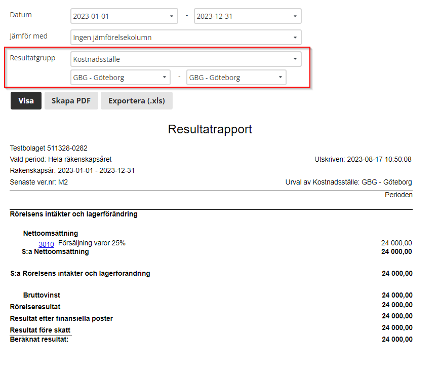This screenshot has height=367, width=439.
Task: Select the Försäljning varor 25% row text
Action: [x=92, y=243]
